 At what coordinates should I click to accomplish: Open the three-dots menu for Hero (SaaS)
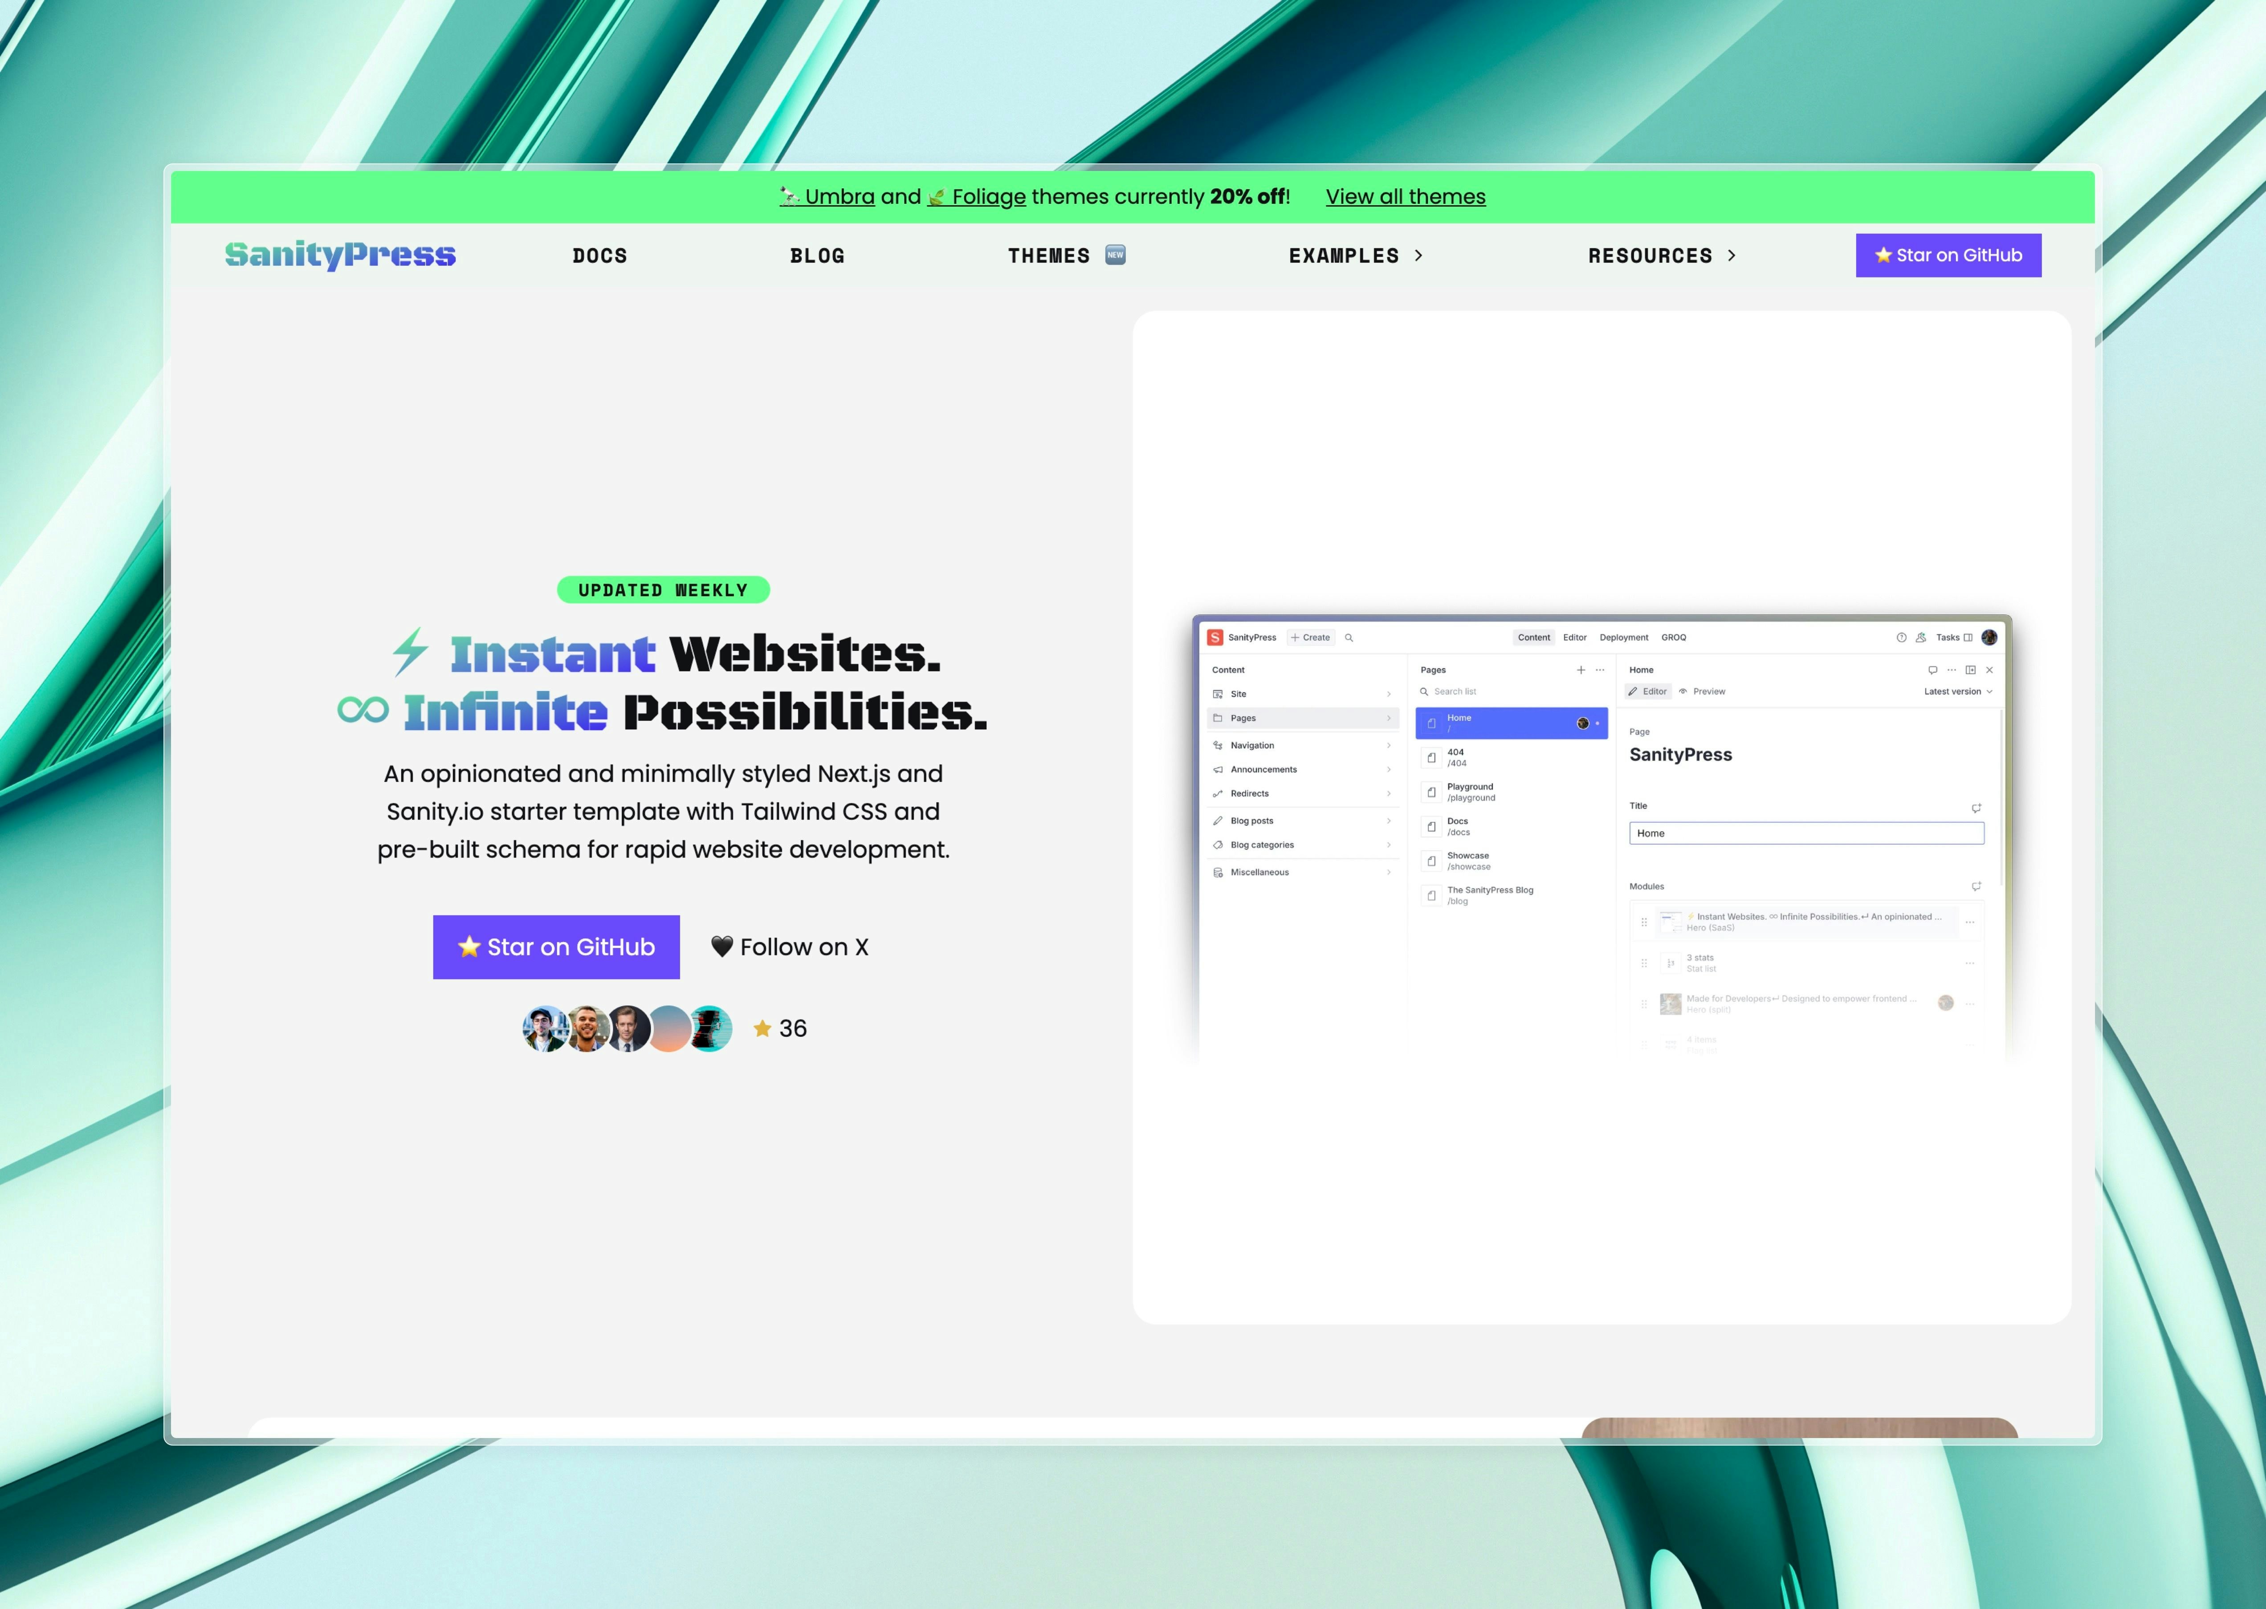pos(1970,922)
